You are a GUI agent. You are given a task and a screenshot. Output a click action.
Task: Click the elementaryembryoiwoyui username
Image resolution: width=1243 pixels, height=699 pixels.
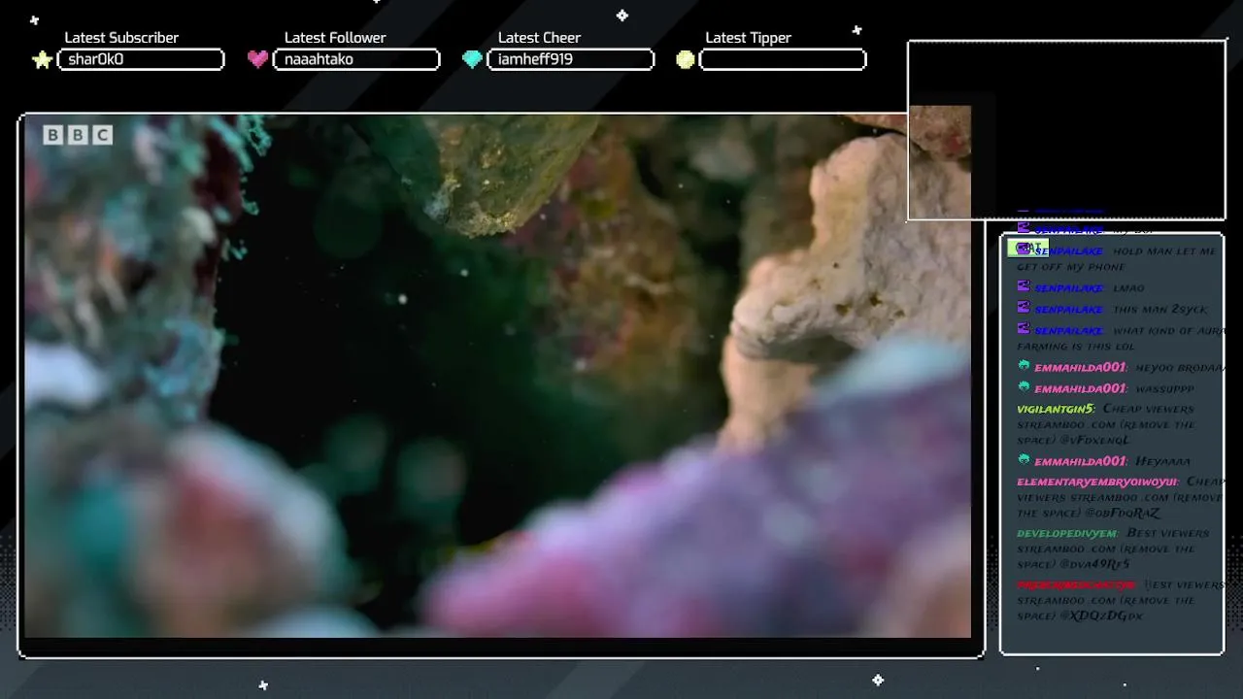1097,482
